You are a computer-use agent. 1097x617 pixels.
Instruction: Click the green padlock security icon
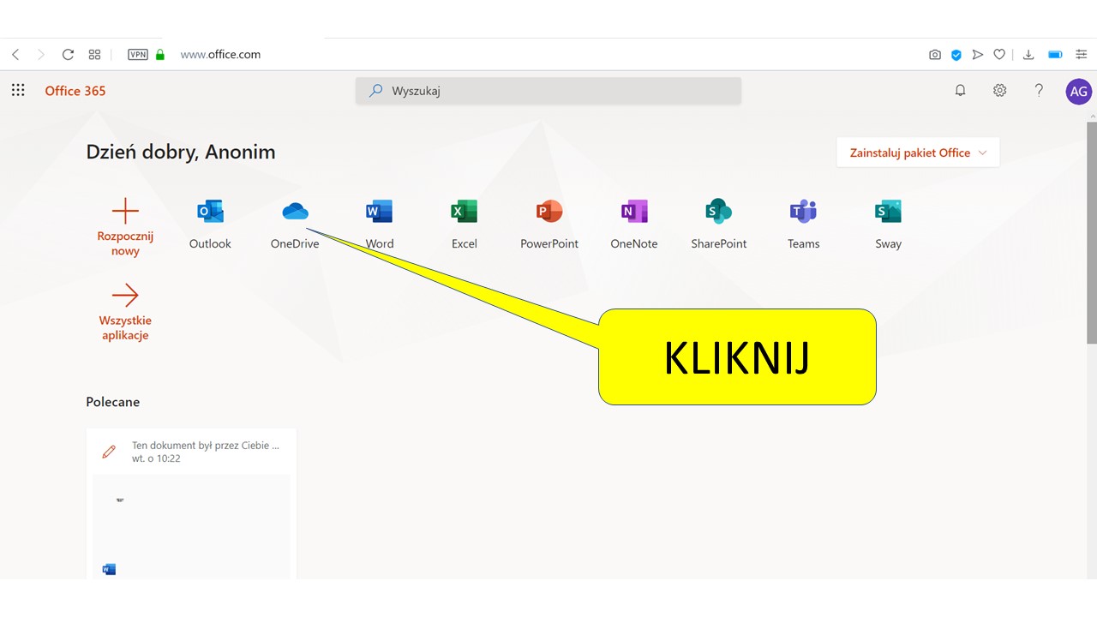160,55
